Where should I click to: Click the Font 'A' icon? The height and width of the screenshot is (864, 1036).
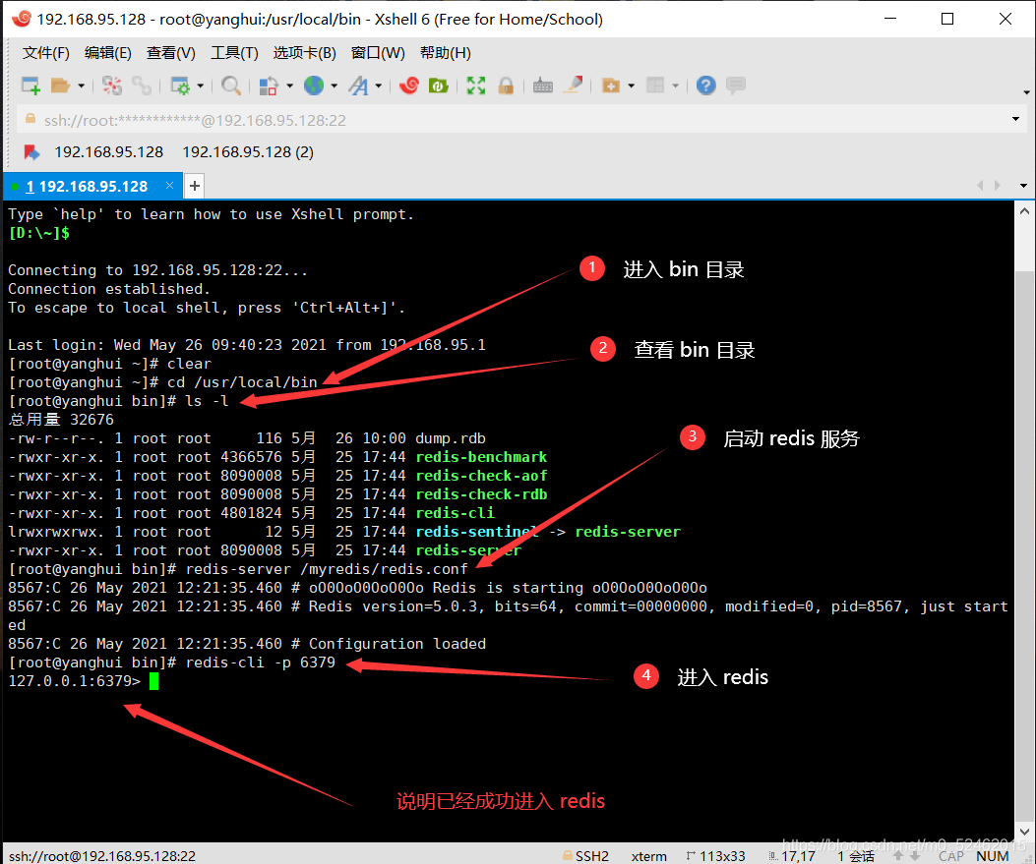click(359, 86)
